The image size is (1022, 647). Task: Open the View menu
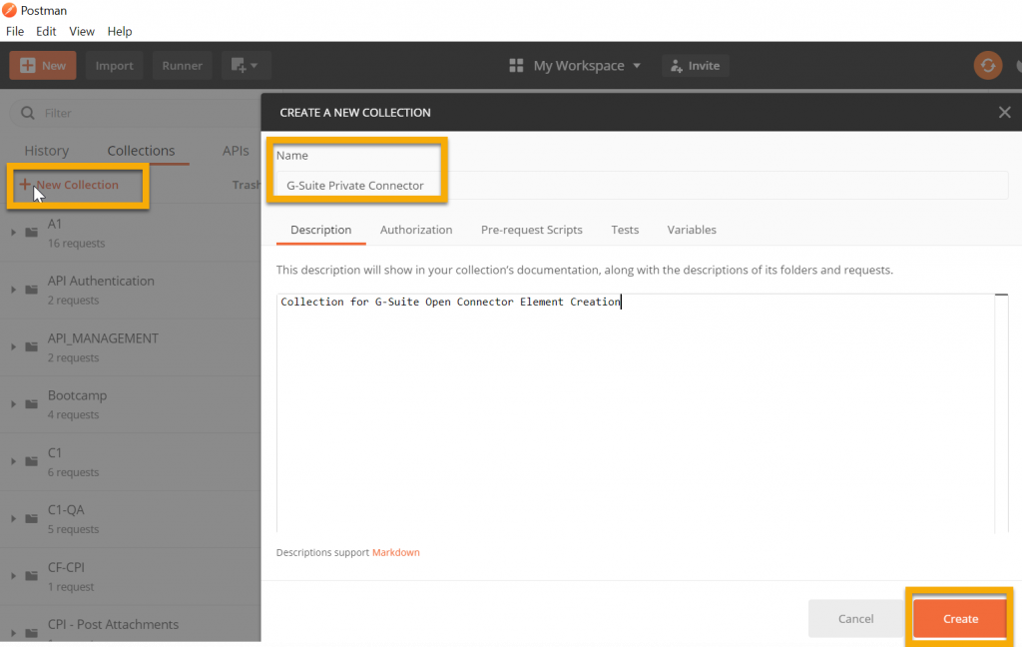click(x=82, y=31)
